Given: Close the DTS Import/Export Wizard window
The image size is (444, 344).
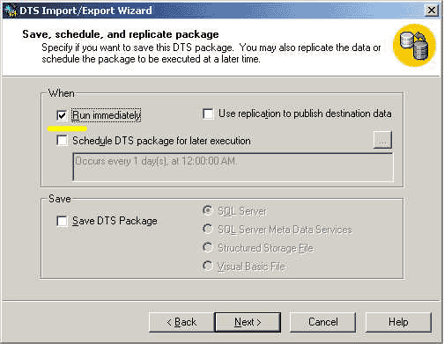Looking at the screenshot, I should tap(432, 11).
